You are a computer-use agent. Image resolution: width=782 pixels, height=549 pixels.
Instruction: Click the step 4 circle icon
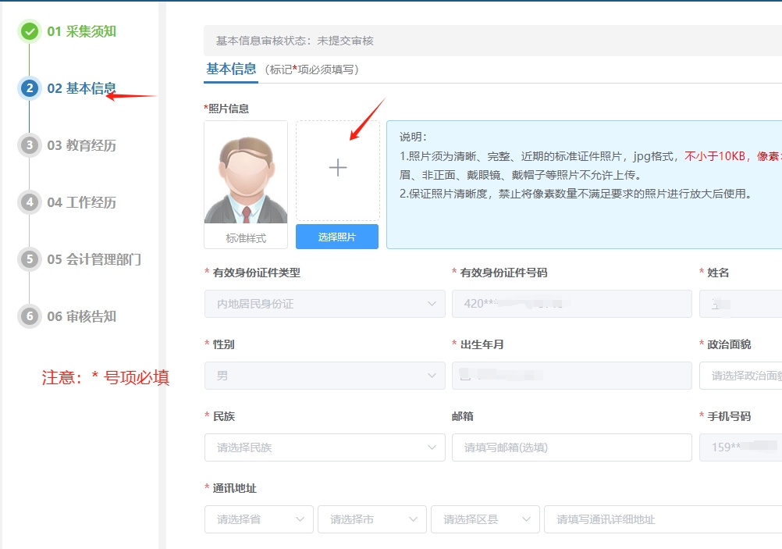tap(30, 202)
